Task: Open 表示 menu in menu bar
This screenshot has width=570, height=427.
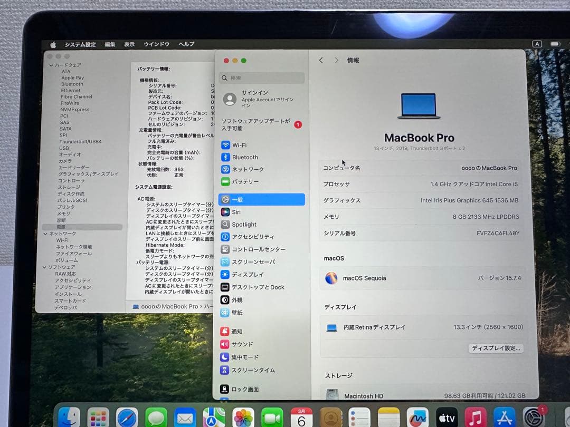Action: [x=129, y=44]
